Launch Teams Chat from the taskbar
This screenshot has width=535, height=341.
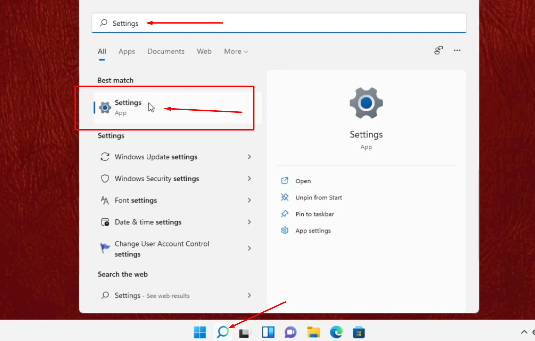290,332
